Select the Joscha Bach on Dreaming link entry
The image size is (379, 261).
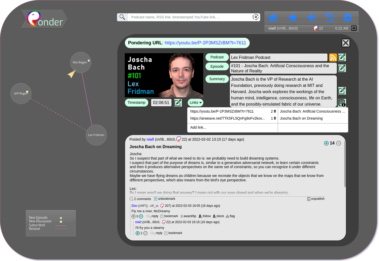click(x=301, y=118)
